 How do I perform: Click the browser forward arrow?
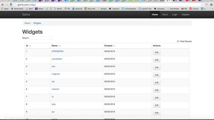pyautogui.click(x=7, y=5)
